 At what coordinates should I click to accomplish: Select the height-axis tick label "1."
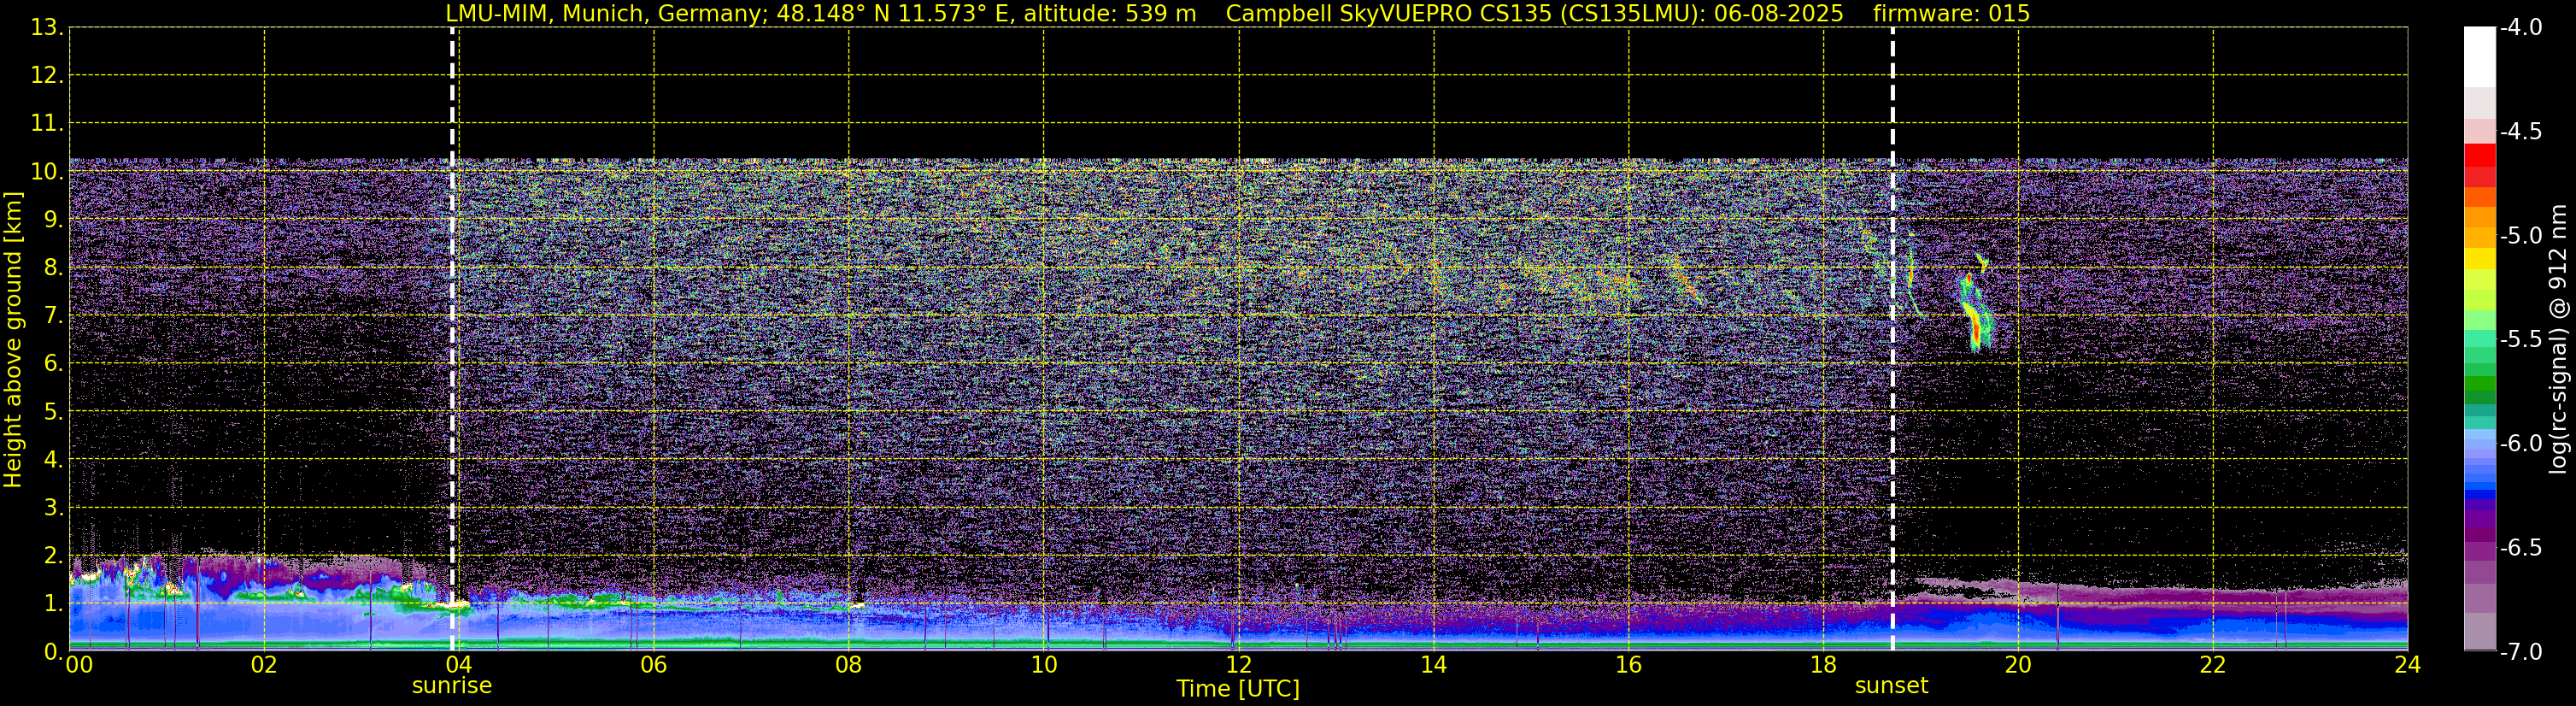(53, 603)
